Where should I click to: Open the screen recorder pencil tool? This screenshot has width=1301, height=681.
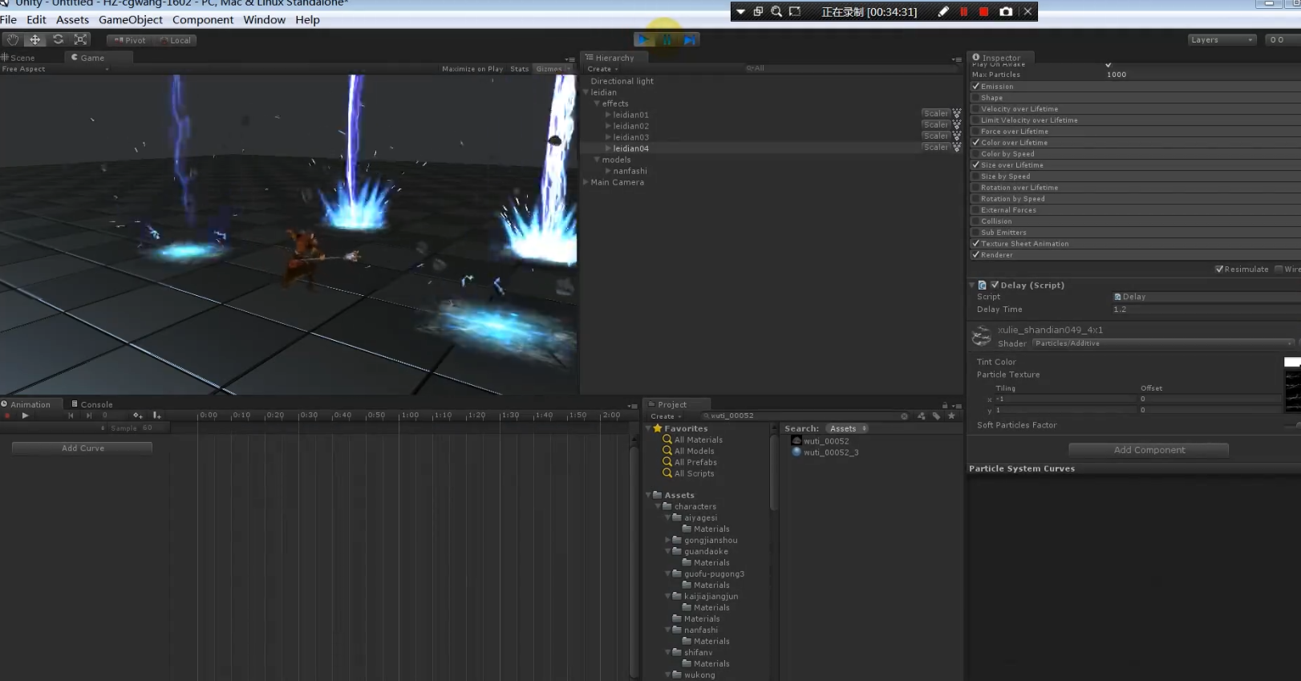click(x=943, y=11)
